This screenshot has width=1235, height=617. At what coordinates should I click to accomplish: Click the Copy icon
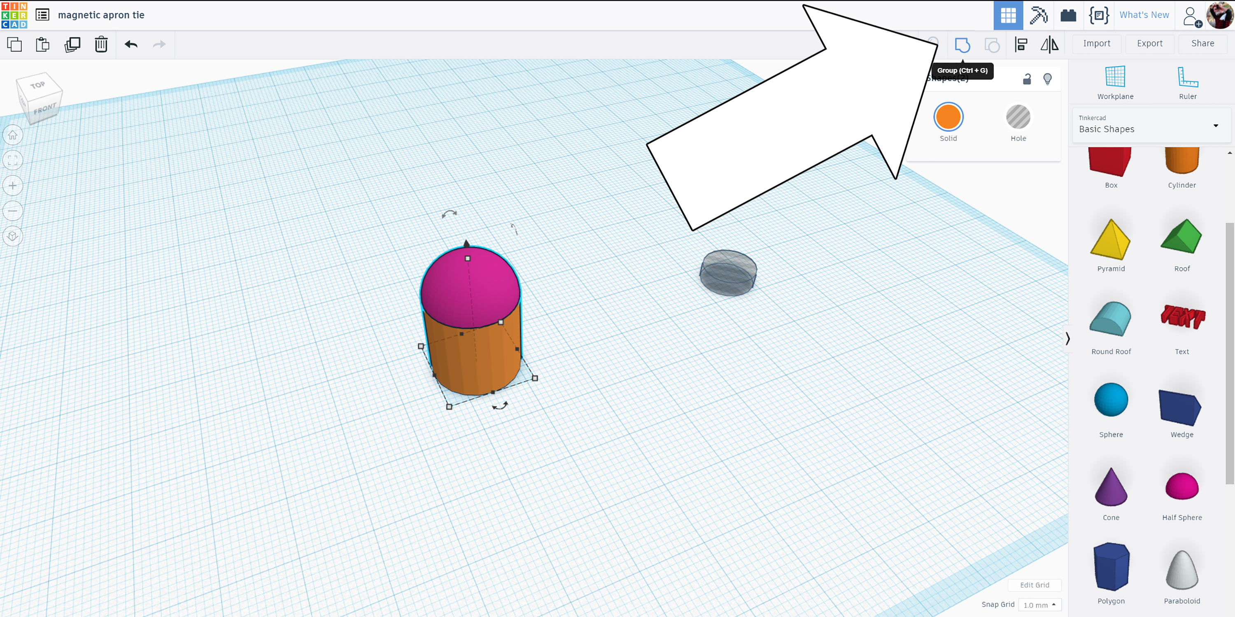click(14, 44)
